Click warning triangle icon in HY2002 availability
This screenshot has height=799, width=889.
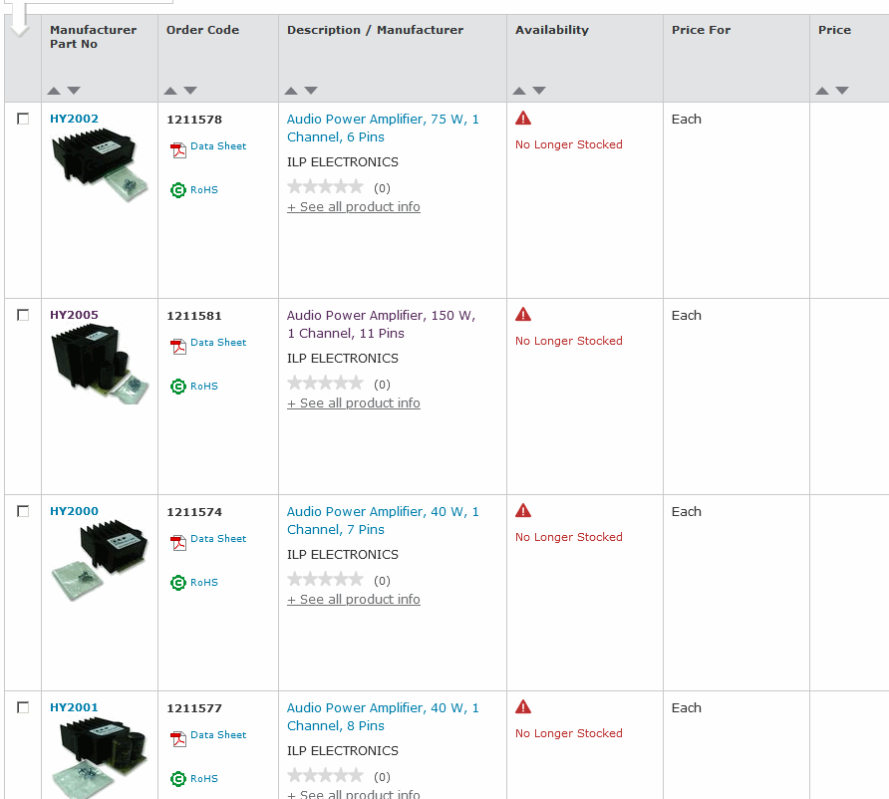click(523, 118)
